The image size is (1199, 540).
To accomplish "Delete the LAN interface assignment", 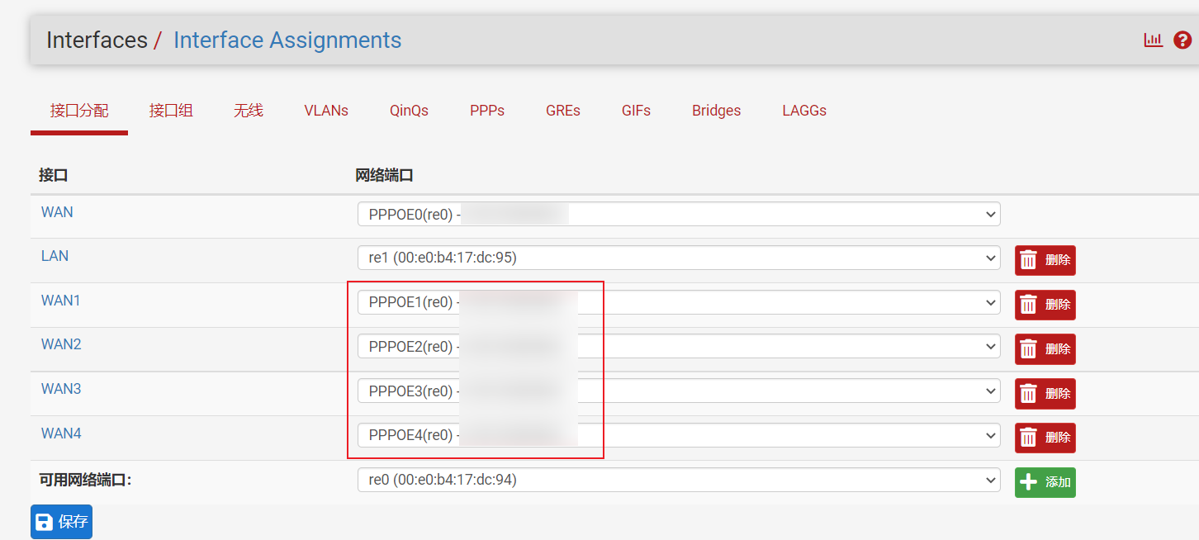I will point(1045,260).
